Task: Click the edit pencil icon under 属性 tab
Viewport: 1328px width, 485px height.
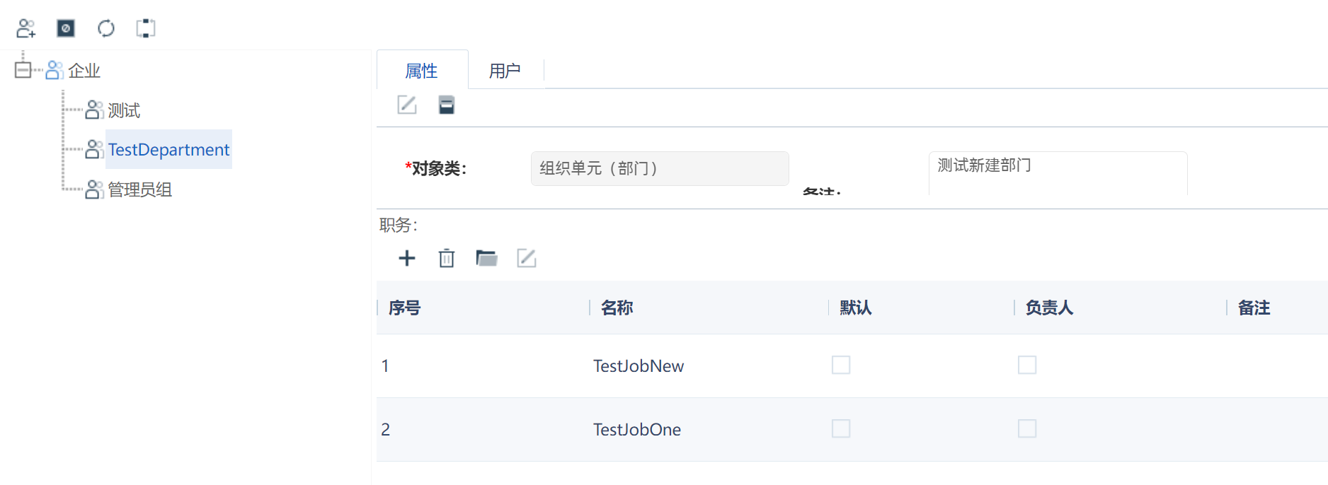Action: 407,105
